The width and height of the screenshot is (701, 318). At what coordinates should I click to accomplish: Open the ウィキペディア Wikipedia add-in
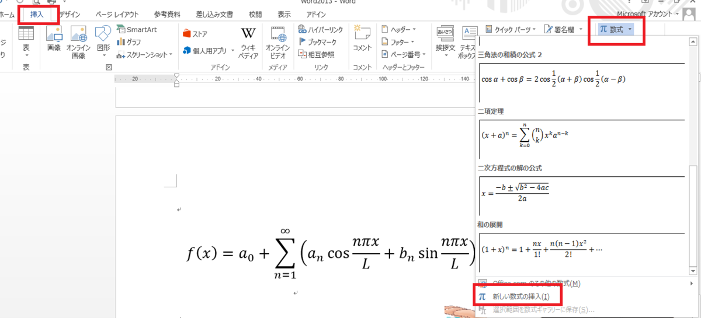point(248,43)
